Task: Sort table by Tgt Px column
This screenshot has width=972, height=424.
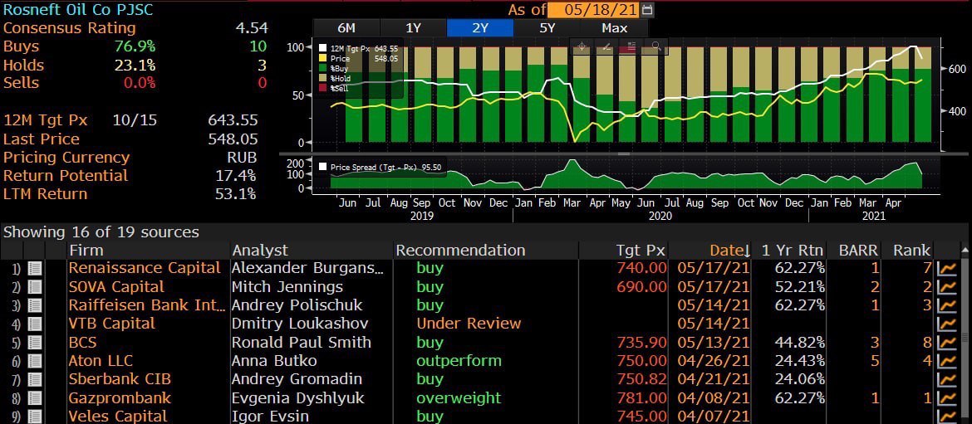Action: (x=641, y=251)
